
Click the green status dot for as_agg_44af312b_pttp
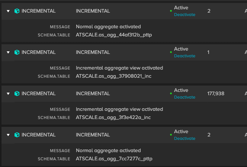coord(171,11)
